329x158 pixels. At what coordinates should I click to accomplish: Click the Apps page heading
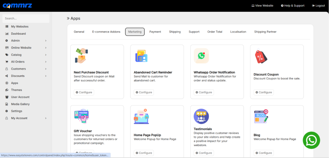(x=75, y=18)
